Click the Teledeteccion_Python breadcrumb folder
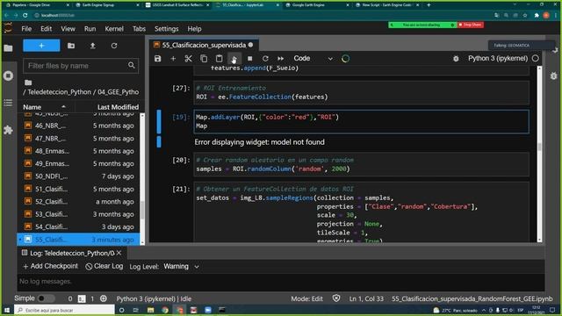Viewport: 562px width, 316px height. pyautogui.click(x=59, y=92)
